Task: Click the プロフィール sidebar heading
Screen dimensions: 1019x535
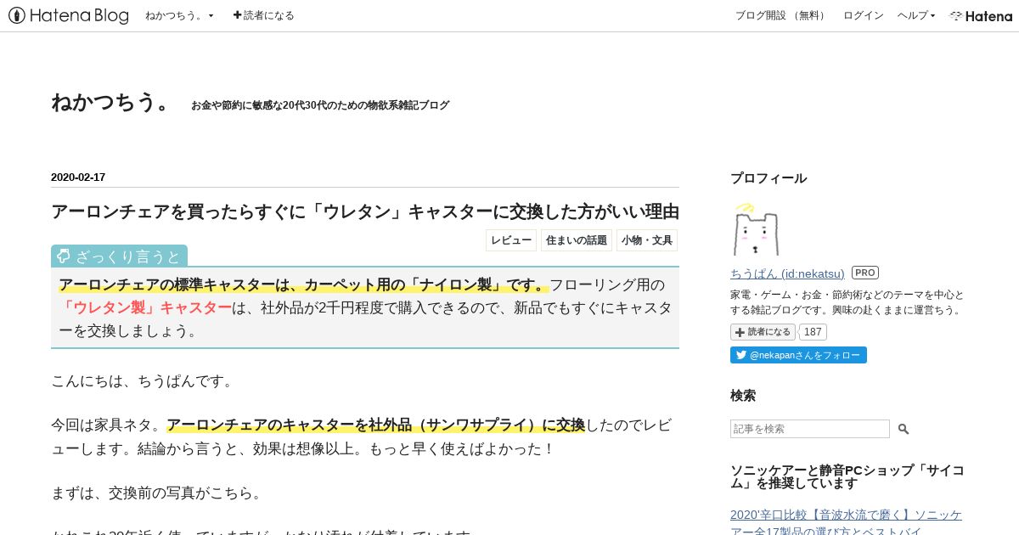Action: pyautogui.click(x=768, y=178)
